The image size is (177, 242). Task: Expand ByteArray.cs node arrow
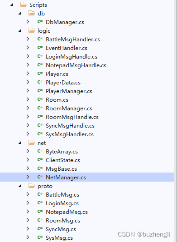(x=28, y=151)
